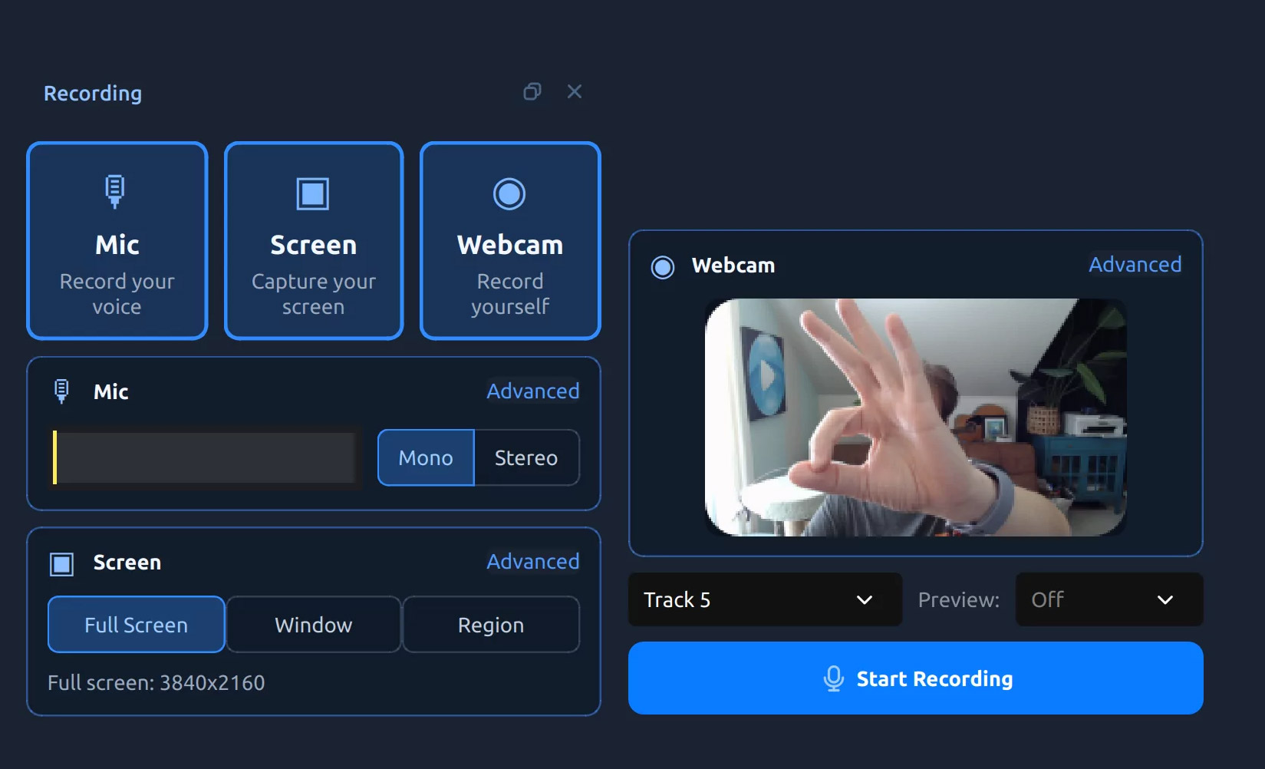Select Window capture mode
Viewport: 1265px width, 769px height.
click(314, 625)
